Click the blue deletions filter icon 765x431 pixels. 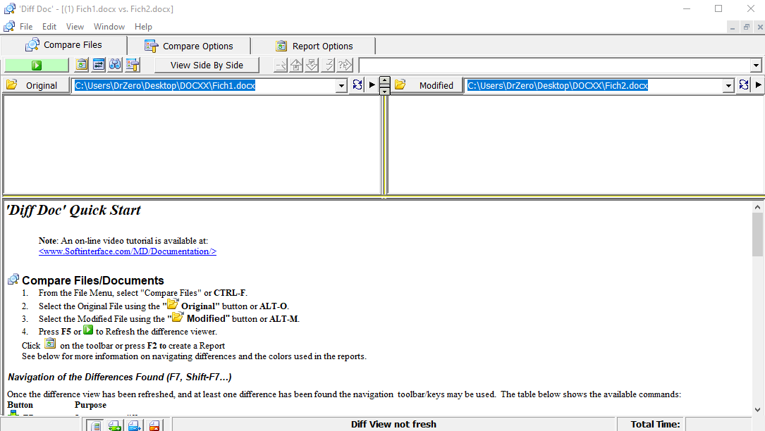pos(134,425)
